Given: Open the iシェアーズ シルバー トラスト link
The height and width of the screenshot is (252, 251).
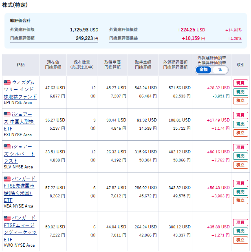Looking at the screenshot, I should tap(19, 154).
